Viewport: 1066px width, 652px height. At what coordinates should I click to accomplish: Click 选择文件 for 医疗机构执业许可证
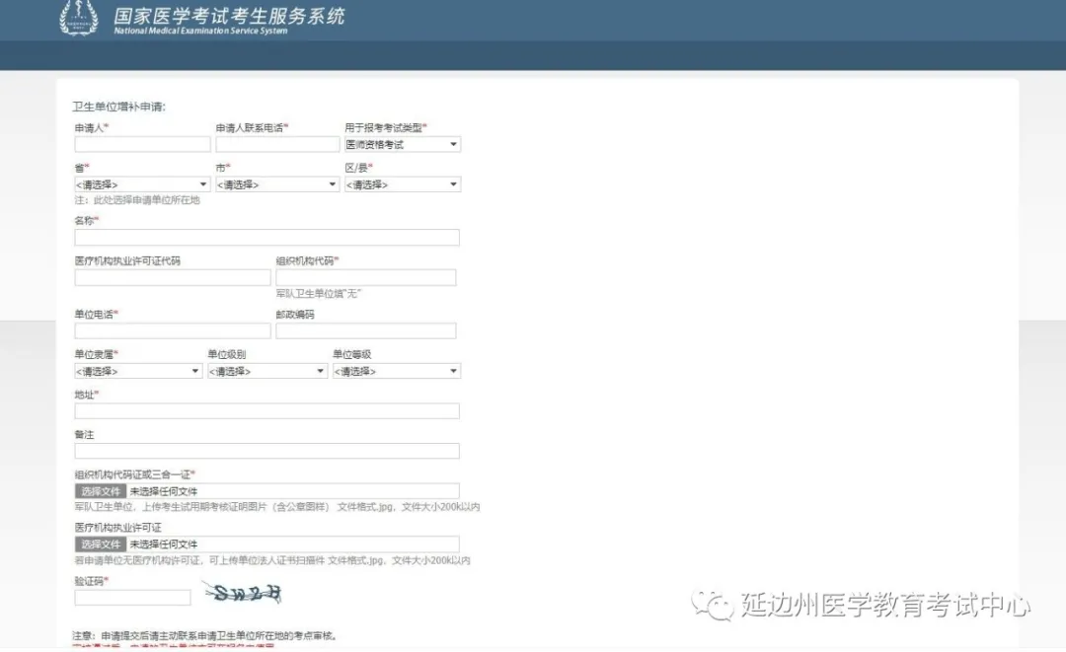pyautogui.click(x=101, y=544)
